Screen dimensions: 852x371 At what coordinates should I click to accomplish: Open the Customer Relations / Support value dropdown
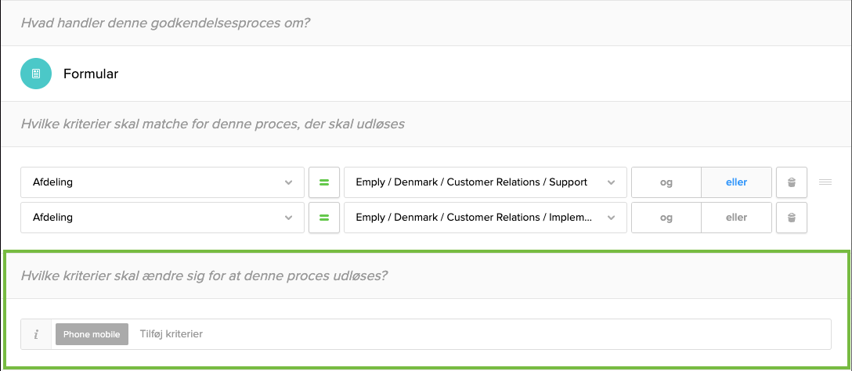(x=485, y=182)
